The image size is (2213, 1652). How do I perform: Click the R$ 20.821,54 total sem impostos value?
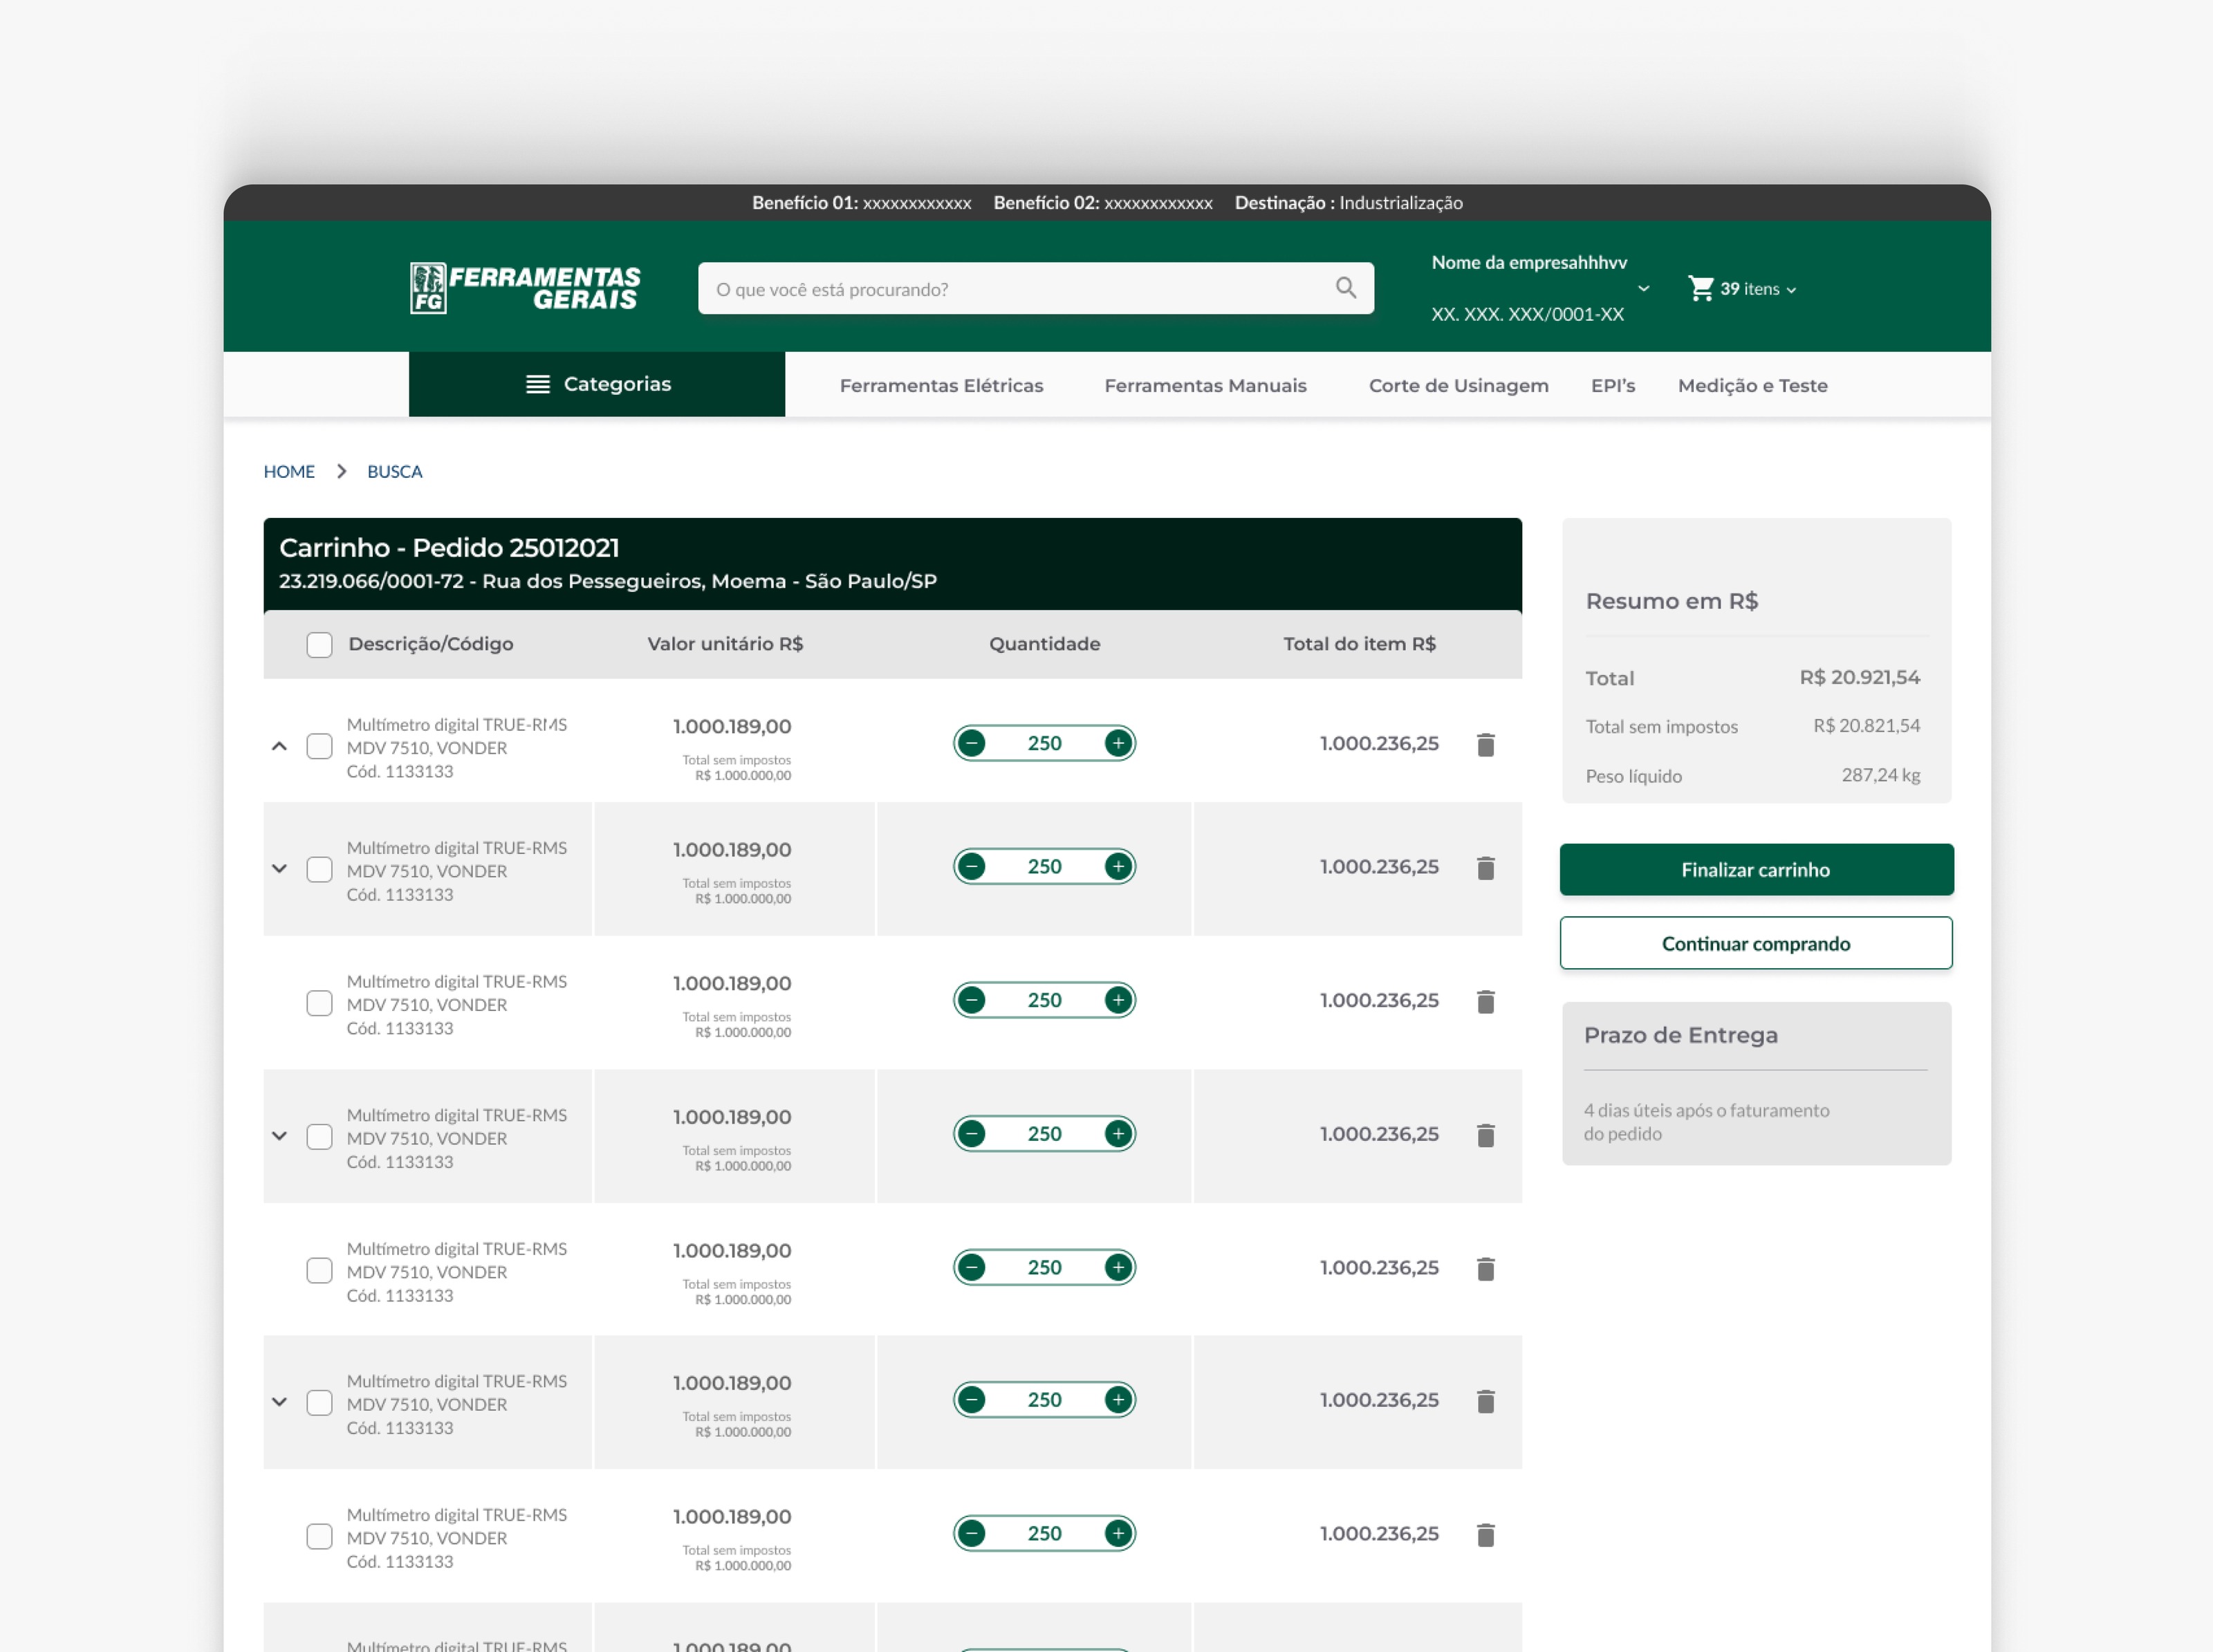point(1866,725)
